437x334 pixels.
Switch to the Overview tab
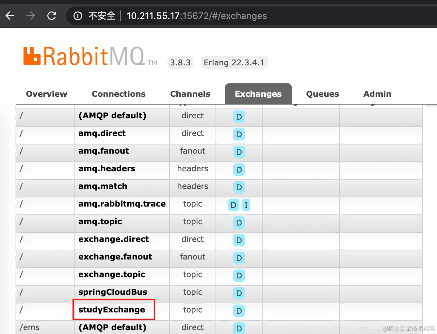46,94
